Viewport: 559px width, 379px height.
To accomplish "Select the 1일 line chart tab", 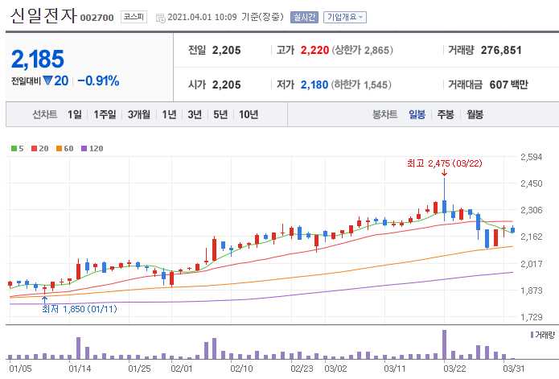I will [x=75, y=114].
